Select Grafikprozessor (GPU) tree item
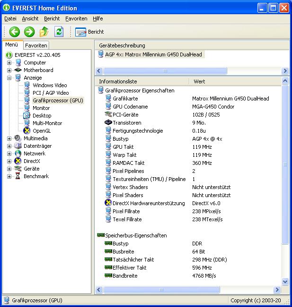The height and width of the screenshot is (307, 292). (x=58, y=100)
